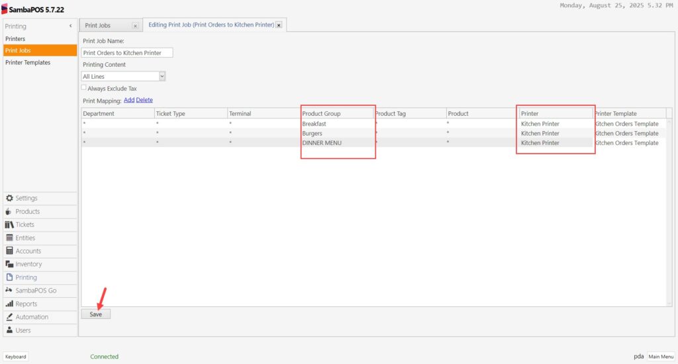Click the Delete print mapping link
This screenshot has width=678, height=364.
144,100
